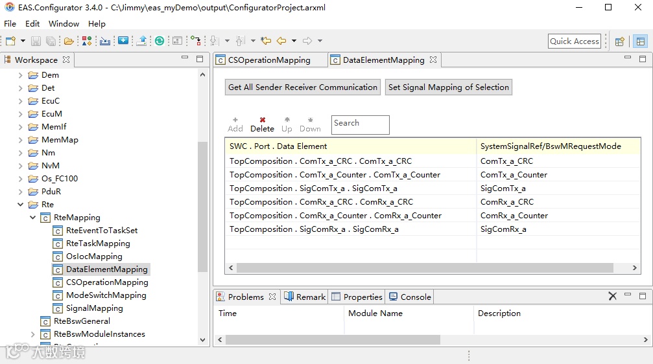
Task: Open RteTaskMapping in the tree
Action: (x=98, y=244)
